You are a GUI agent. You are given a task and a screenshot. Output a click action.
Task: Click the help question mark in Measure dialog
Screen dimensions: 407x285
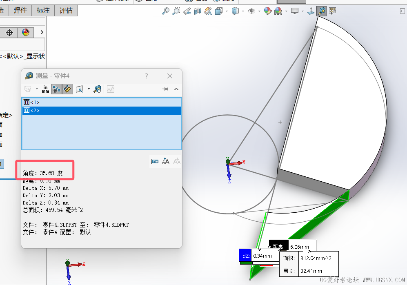(x=147, y=76)
